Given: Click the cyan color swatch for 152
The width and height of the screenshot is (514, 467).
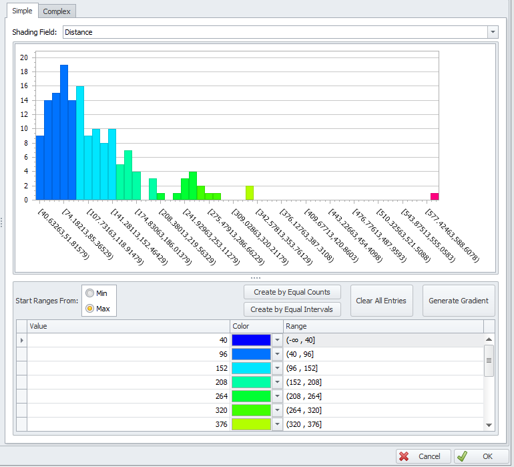Looking at the screenshot, I should (x=251, y=368).
